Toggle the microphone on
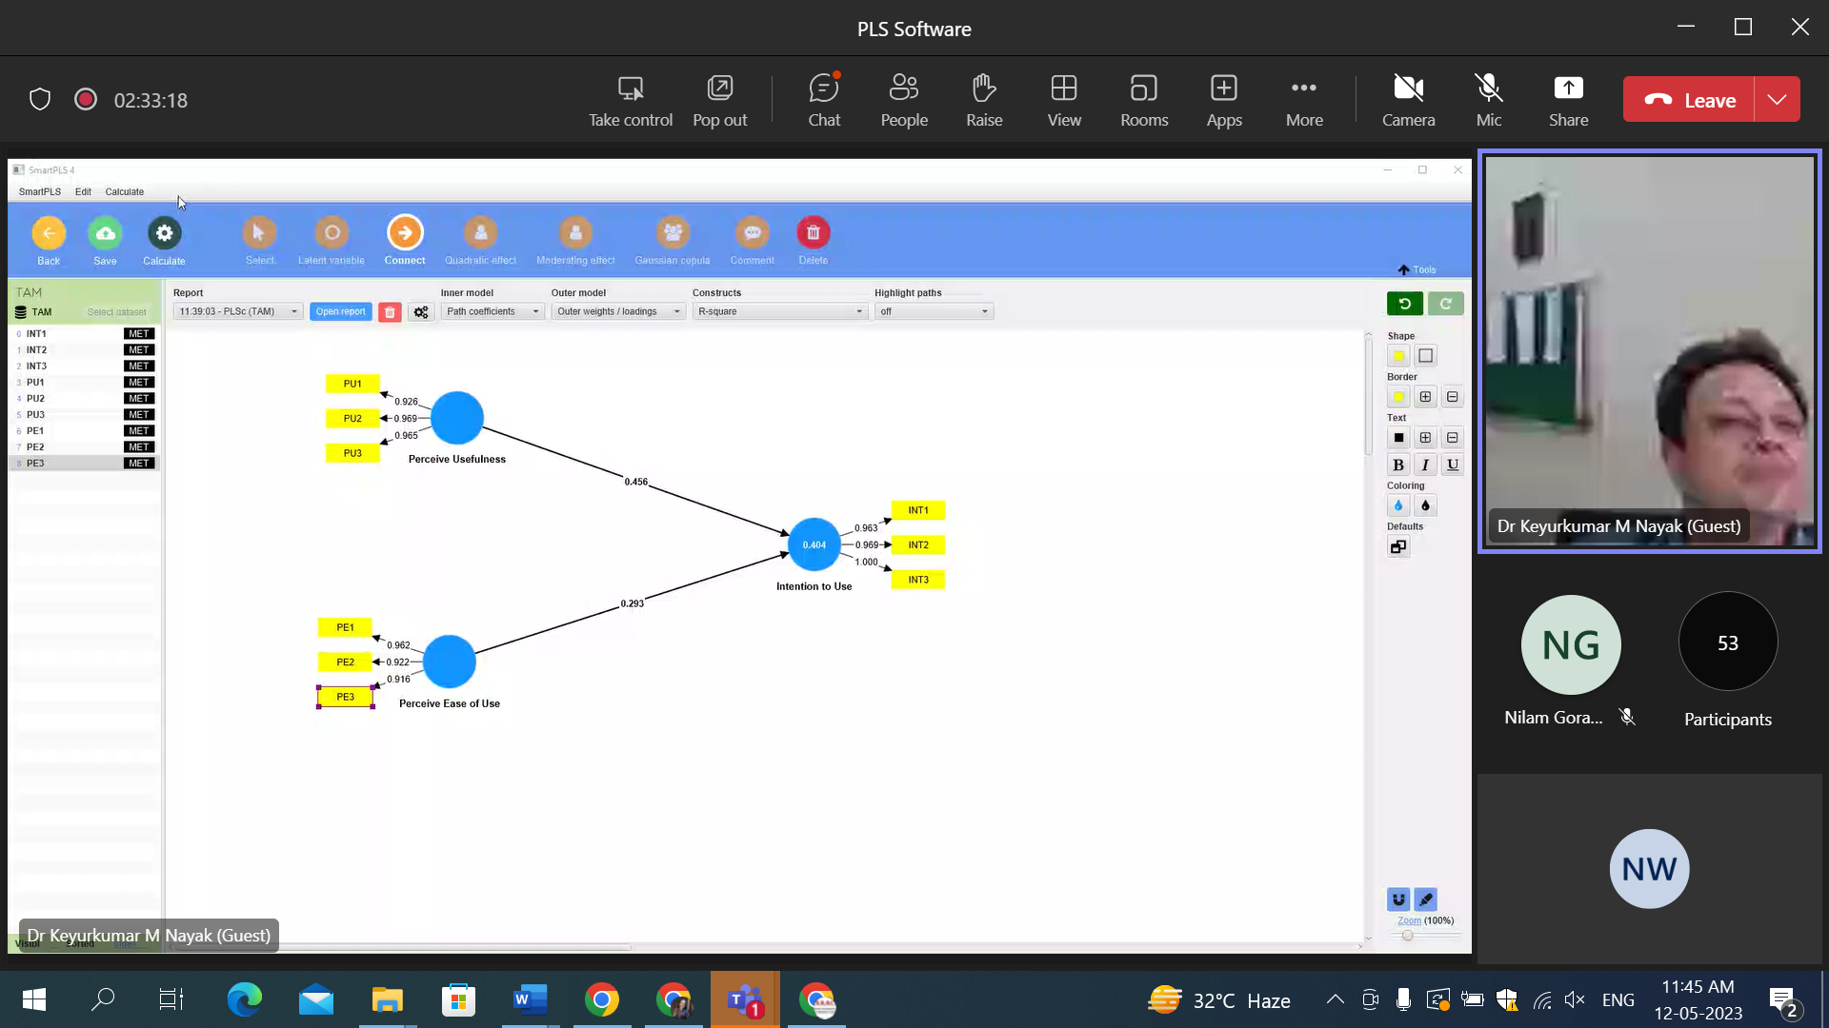Viewport: 1829px width, 1028px height. coord(1488,100)
